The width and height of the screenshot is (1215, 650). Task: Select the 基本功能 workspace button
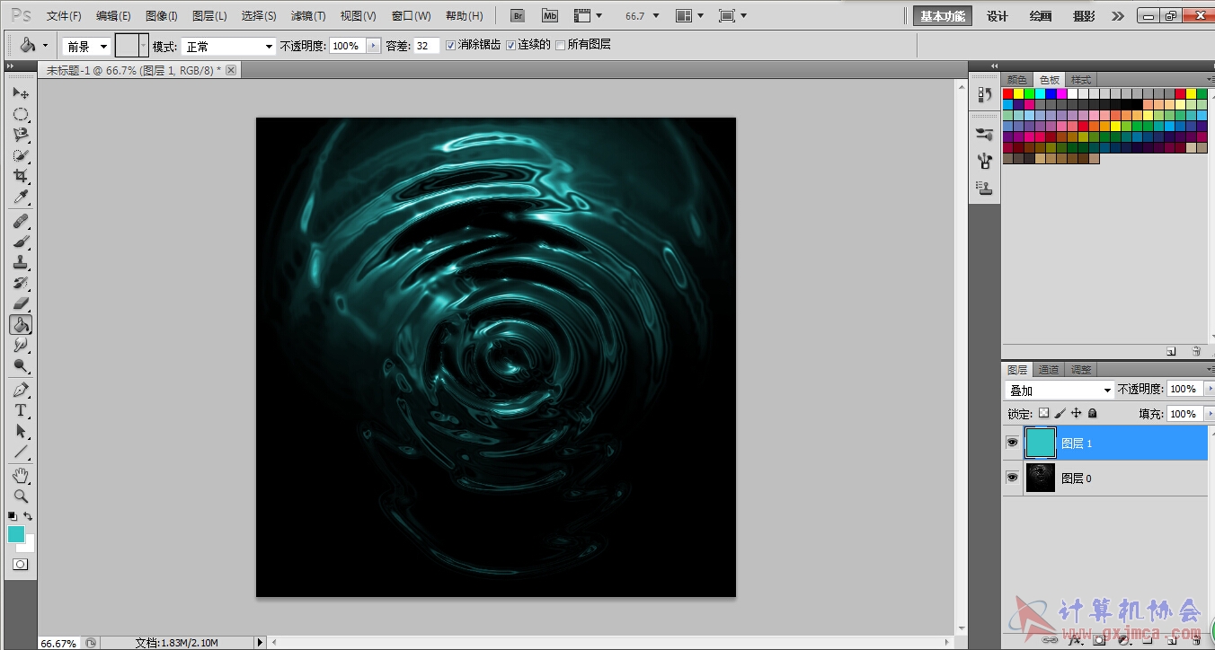pos(944,16)
